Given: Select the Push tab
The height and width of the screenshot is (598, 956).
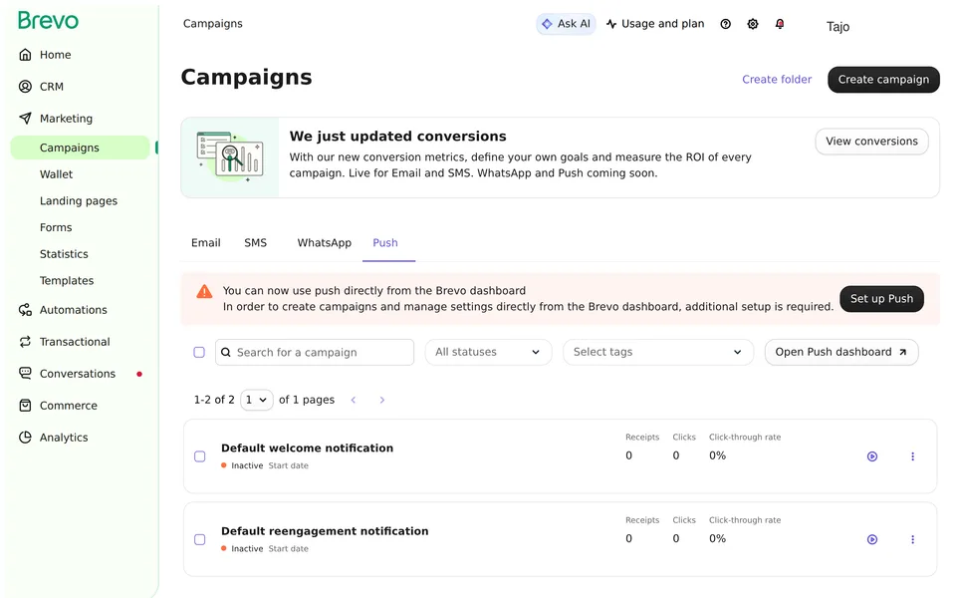Looking at the screenshot, I should [x=385, y=243].
